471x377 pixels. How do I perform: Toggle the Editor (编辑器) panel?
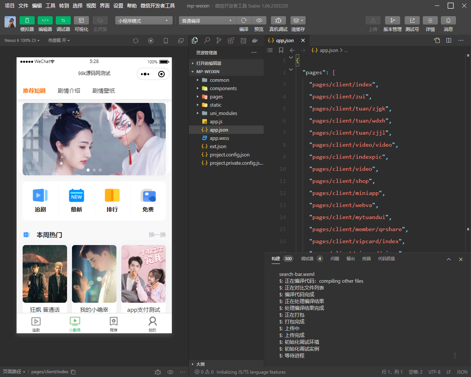(x=45, y=20)
